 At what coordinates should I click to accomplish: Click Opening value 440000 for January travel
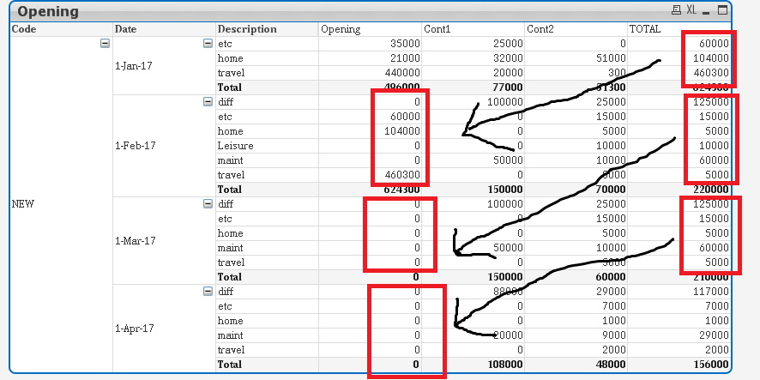pos(402,73)
